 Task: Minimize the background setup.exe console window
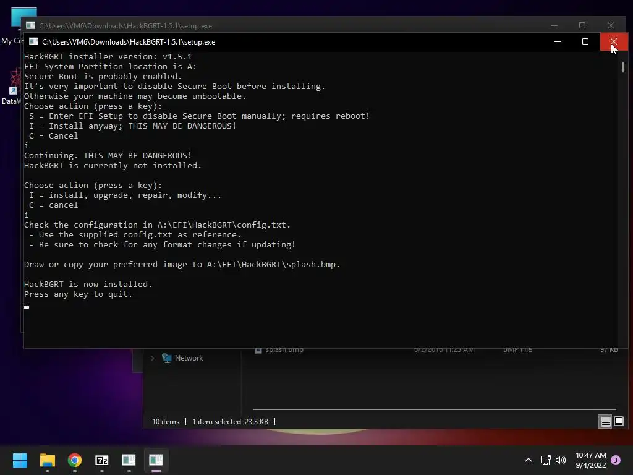[x=554, y=25]
